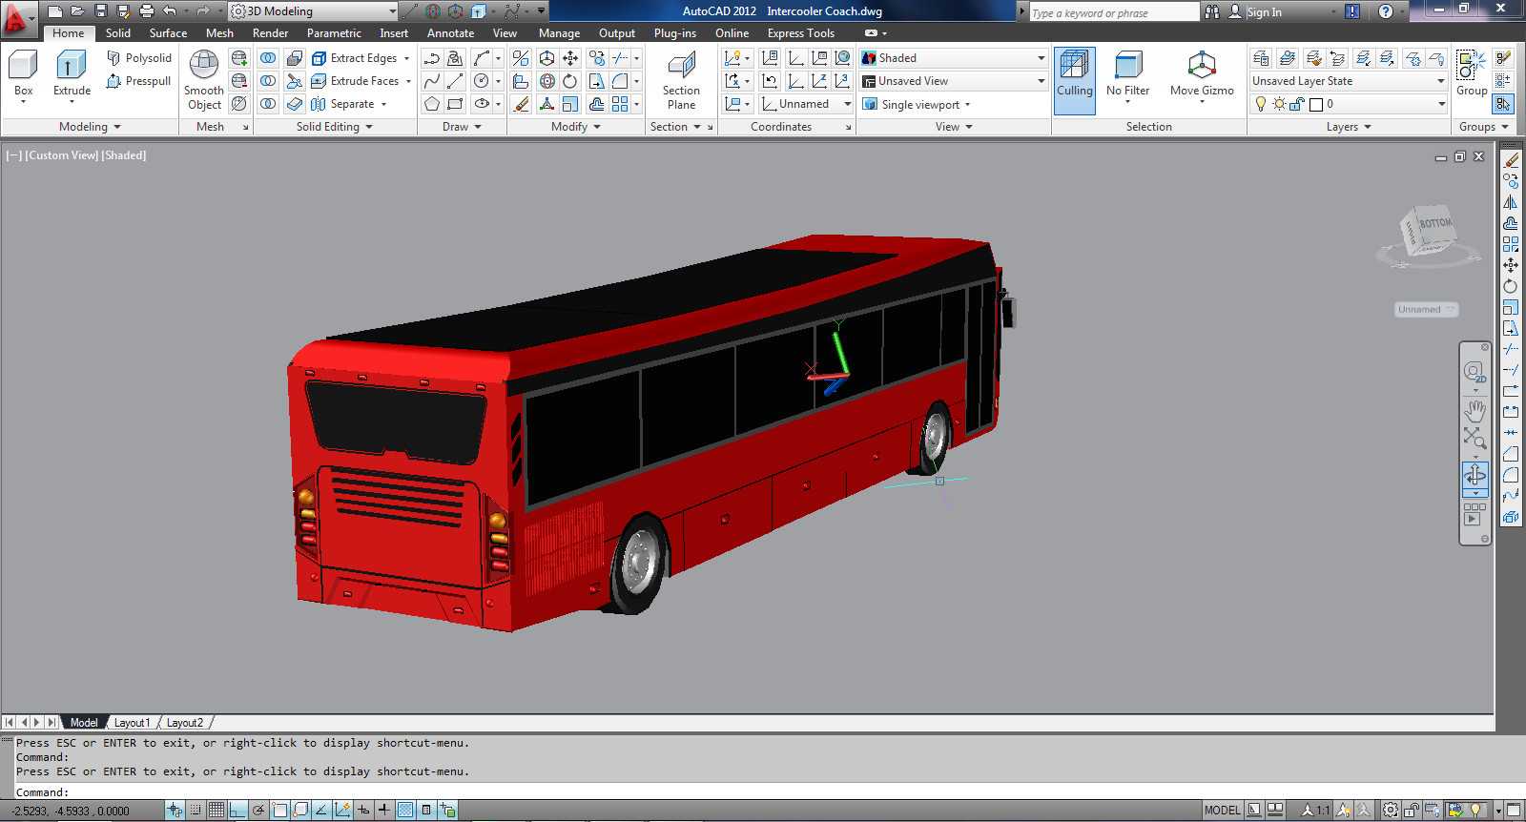The image size is (1526, 822).
Task: Toggle Lineweight display in status bar
Action: pos(384,811)
